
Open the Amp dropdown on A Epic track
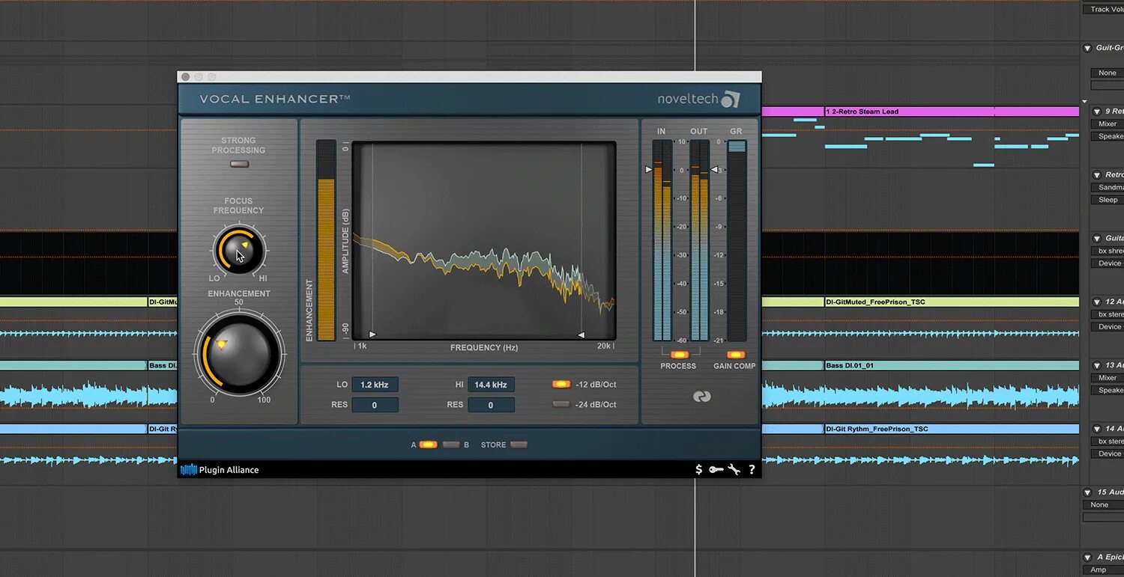(x=1103, y=570)
